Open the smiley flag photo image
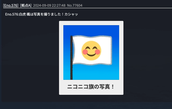Viewport: 172px width, 109px height. 91,52
